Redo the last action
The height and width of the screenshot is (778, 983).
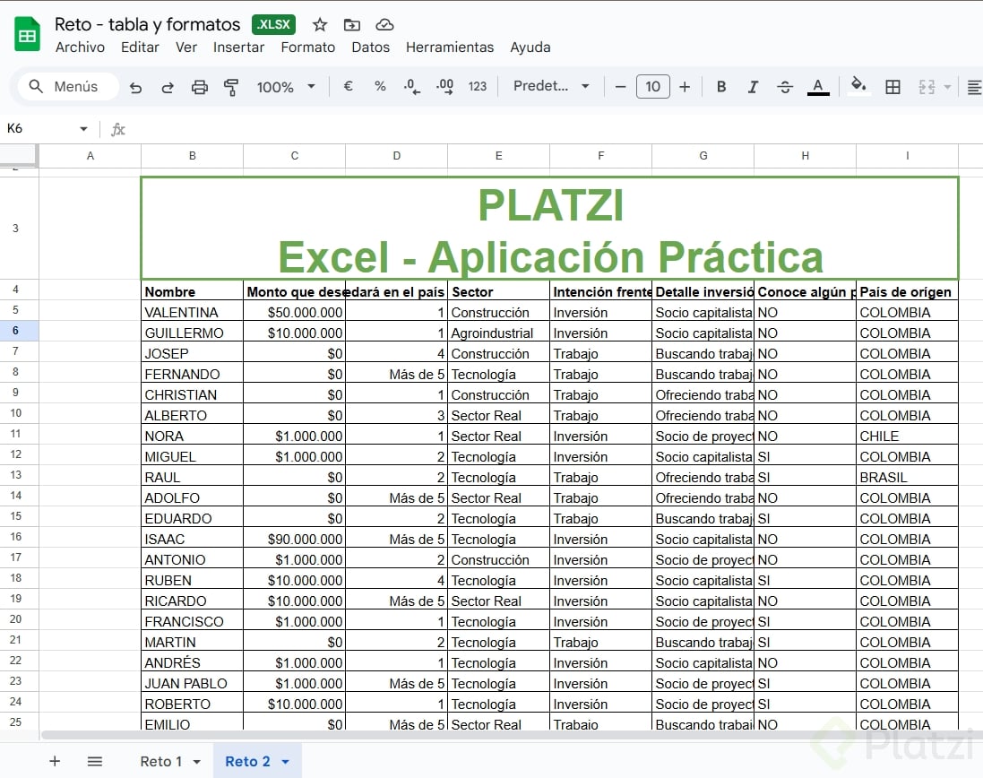[x=168, y=87]
